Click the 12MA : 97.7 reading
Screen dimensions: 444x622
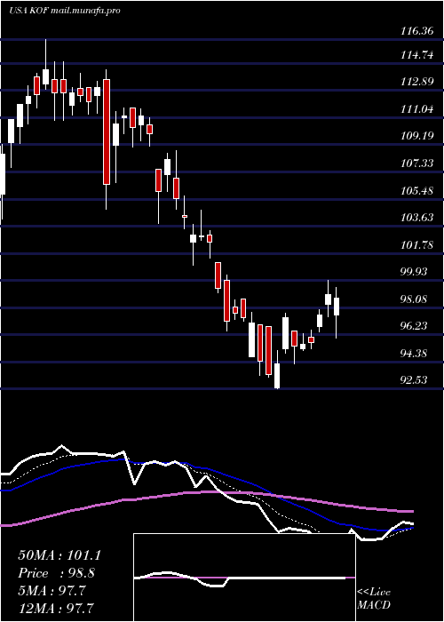tap(56, 607)
